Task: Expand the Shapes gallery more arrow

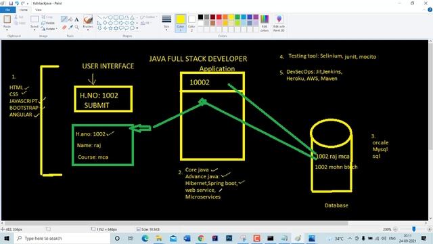Action: (137, 28)
